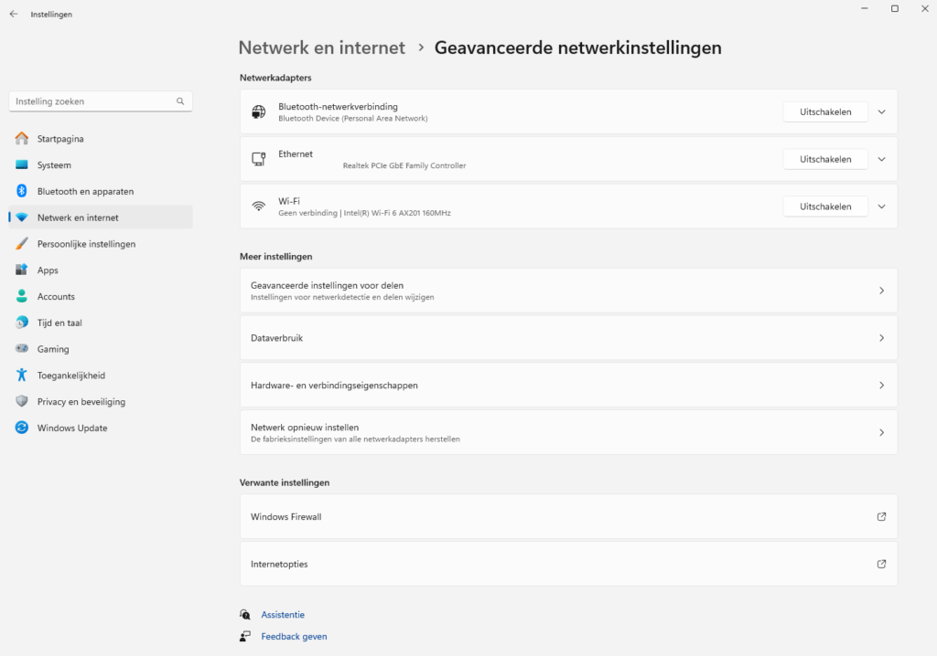Open Netwerk opnieuw instellen
The width and height of the screenshot is (937, 656).
click(x=567, y=431)
